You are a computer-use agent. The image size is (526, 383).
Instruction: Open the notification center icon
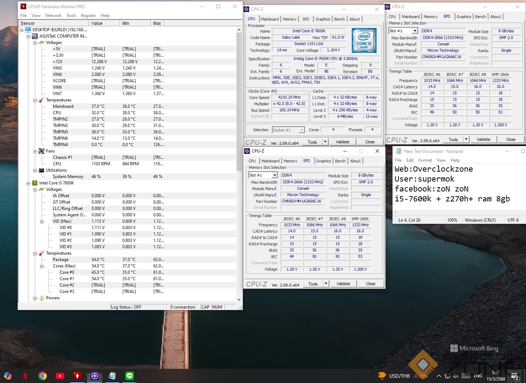point(514,376)
